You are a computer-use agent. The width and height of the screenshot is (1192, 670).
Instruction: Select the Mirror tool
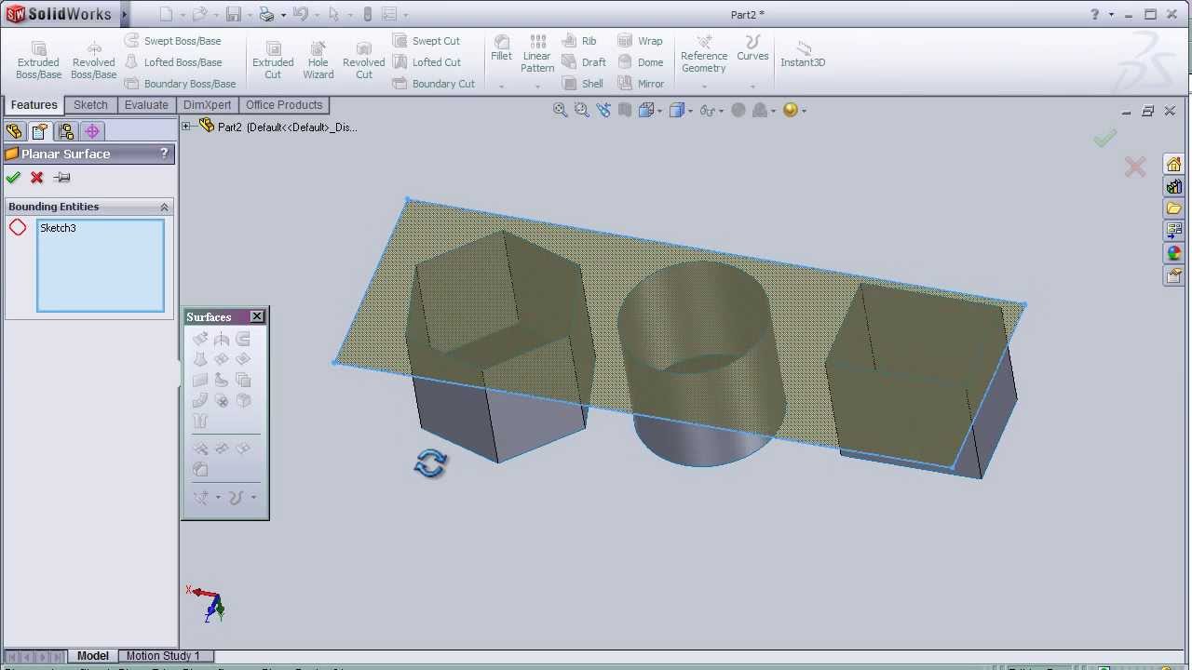click(x=641, y=84)
